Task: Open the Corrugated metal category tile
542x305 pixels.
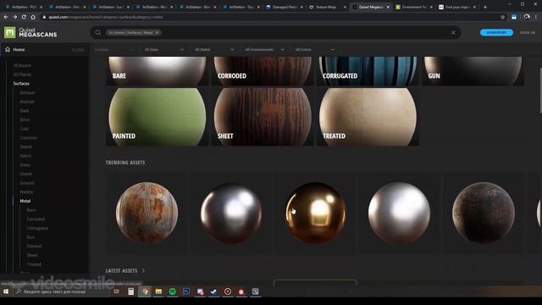Action: (368, 71)
